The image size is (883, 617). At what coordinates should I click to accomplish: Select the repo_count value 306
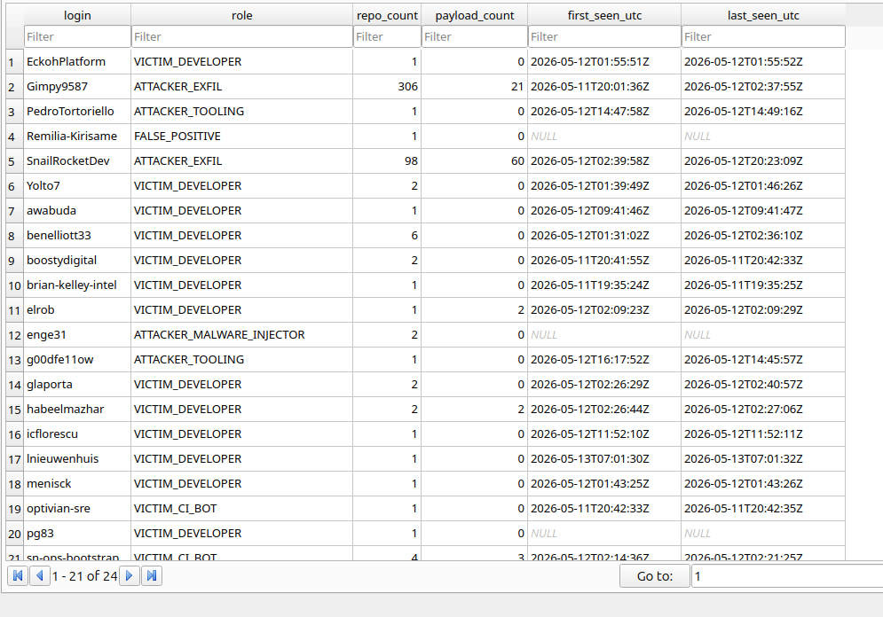pyautogui.click(x=387, y=87)
